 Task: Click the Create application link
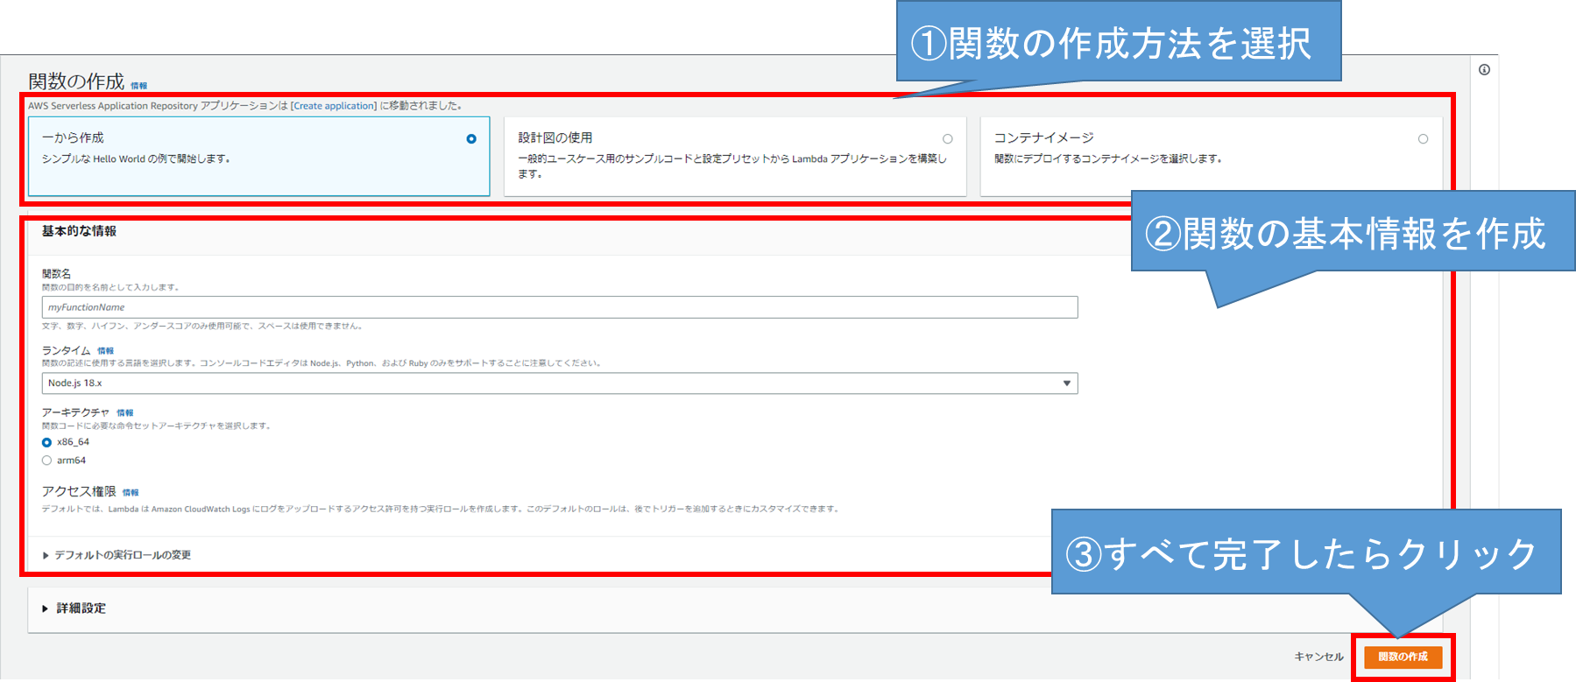click(x=334, y=106)
